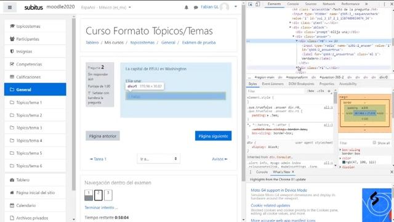This screenshot has width=394, height=222.
Task: Open the DevTools three-dot customize menu
Action: pos(384,4)
